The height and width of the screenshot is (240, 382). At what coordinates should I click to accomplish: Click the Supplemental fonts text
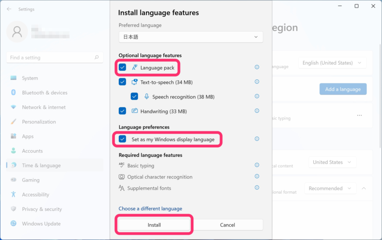[x=149, y=188]
